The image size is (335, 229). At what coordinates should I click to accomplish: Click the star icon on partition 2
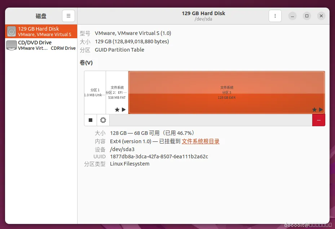pos(117,110)
